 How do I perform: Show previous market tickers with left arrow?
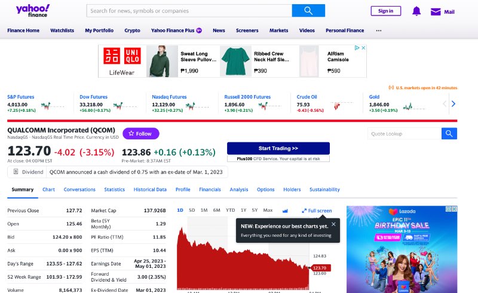tap(445, 104)
